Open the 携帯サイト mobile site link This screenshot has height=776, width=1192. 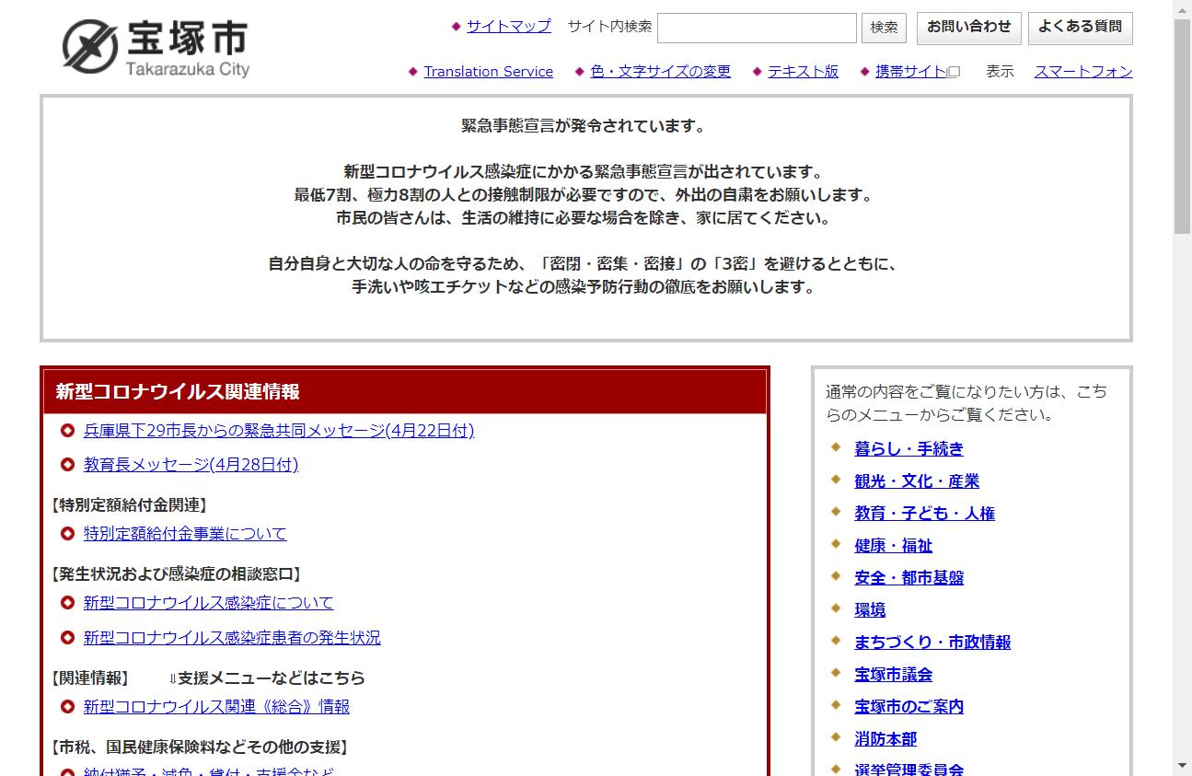(x=911, y=72)
